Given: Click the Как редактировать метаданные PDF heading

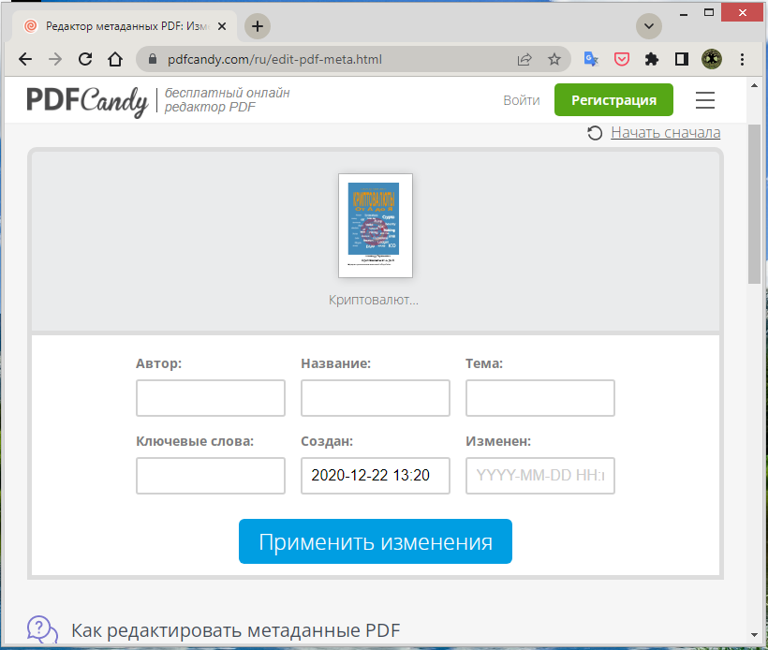Looking at the screenshot, I should 236,630.
